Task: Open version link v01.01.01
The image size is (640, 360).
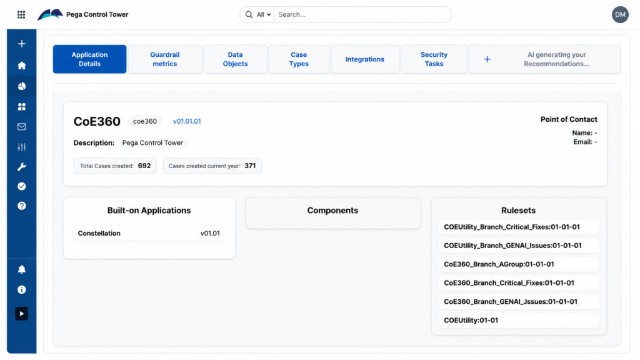Action: pyautogui.click(x=187, y=121)
